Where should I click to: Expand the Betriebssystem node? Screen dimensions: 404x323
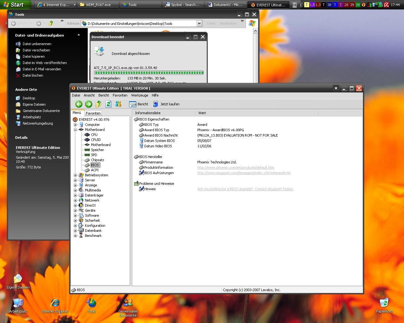point(75,175)
